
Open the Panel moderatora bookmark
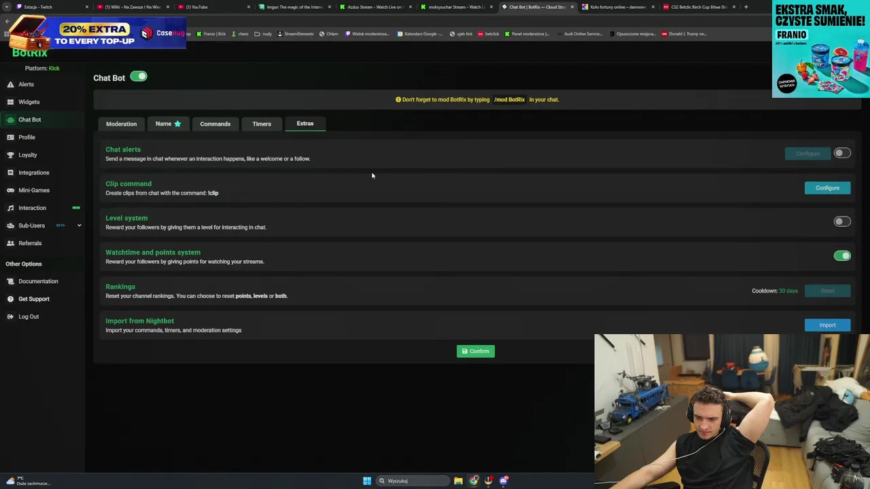point(527,34)
